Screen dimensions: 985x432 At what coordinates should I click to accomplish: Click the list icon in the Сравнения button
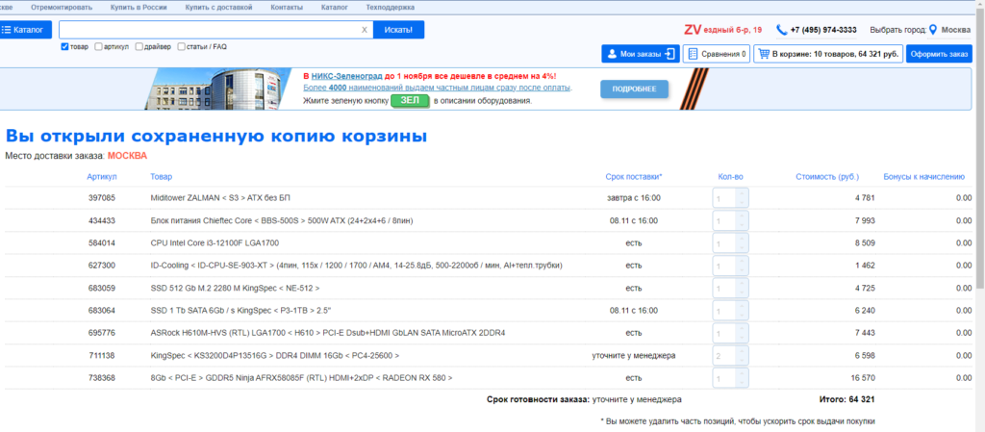coord(693,54)
